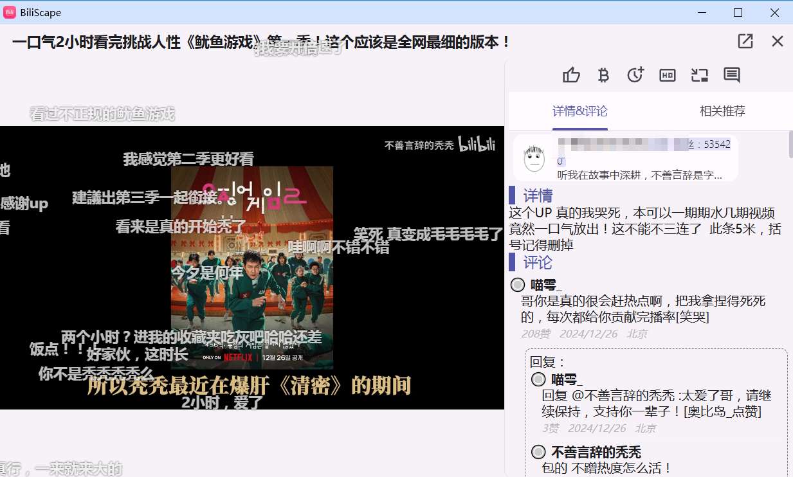Screen dimensions: 793x477
Task: Open the uploader's avatar in the profile card
Action: (534, 158)
